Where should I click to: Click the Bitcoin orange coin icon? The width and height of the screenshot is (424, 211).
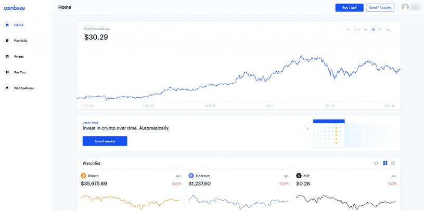coord(83,176)
